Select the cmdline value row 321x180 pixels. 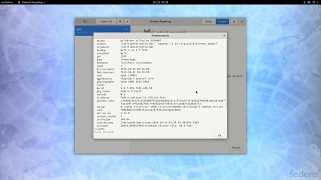pos(169,43)
